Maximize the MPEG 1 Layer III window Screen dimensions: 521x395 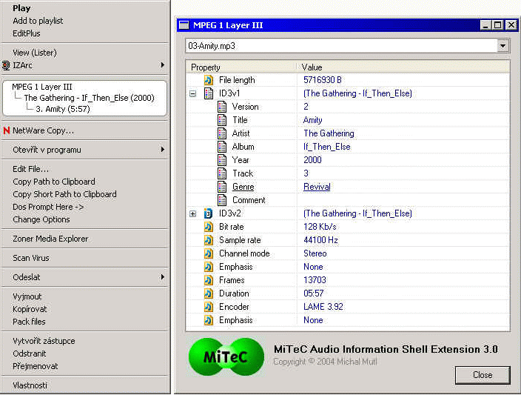(498, 25)
